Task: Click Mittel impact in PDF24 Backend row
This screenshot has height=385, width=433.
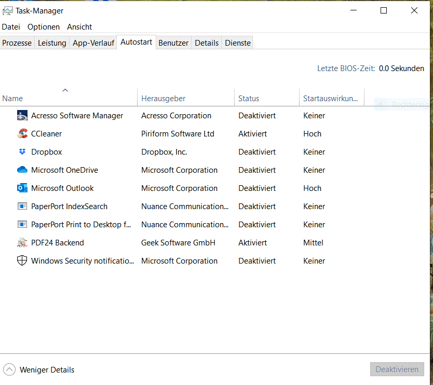Action: 313,243
